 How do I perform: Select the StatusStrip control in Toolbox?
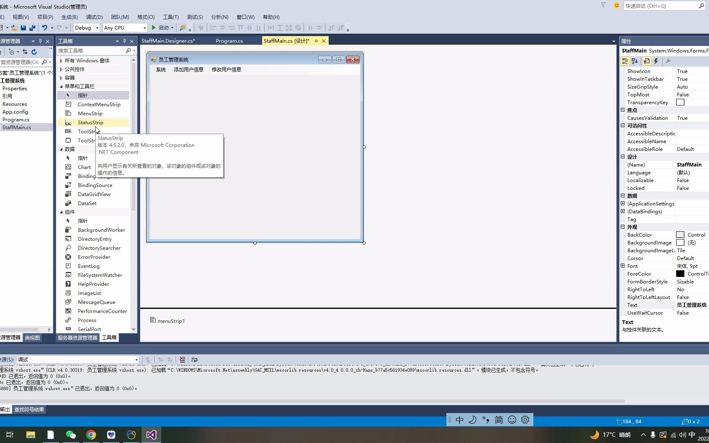(94, 123)
